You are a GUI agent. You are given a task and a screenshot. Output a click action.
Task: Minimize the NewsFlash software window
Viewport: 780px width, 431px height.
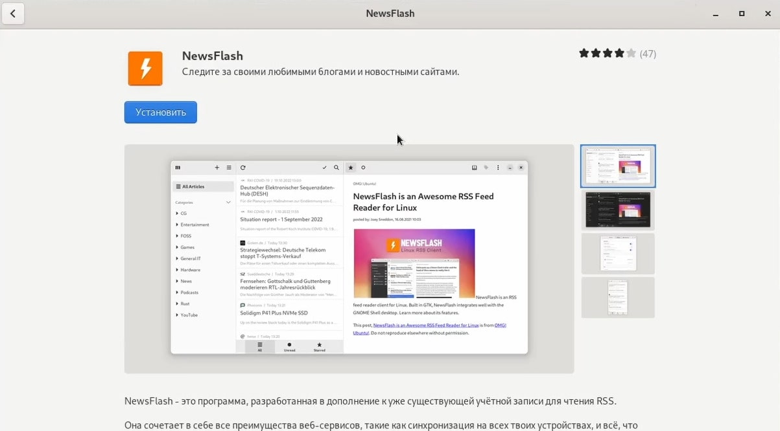click(x=716, y=14)
